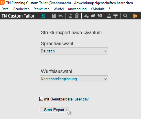Viewport: 141px width, 119px height.
Task: Click the orange exit icon
Action: click(x=135, y=16)
